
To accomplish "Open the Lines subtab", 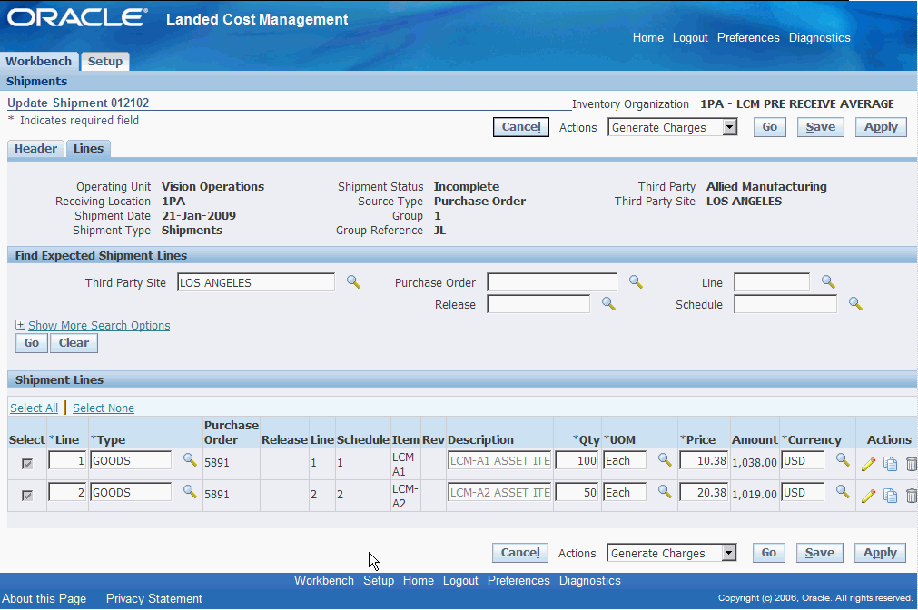I will click(88, 149).
